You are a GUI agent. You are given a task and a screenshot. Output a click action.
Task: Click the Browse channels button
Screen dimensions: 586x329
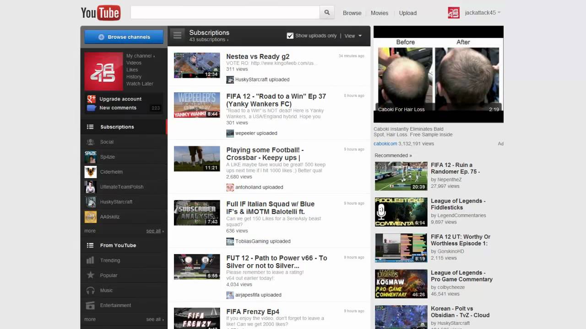pyautogui.click(x=124, y=37)
